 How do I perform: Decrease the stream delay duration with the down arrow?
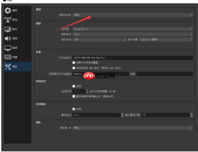87,92
